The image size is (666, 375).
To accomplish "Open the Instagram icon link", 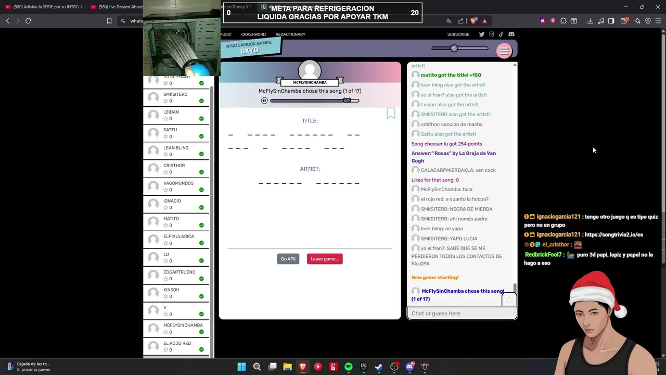I will tap(491, 34).
